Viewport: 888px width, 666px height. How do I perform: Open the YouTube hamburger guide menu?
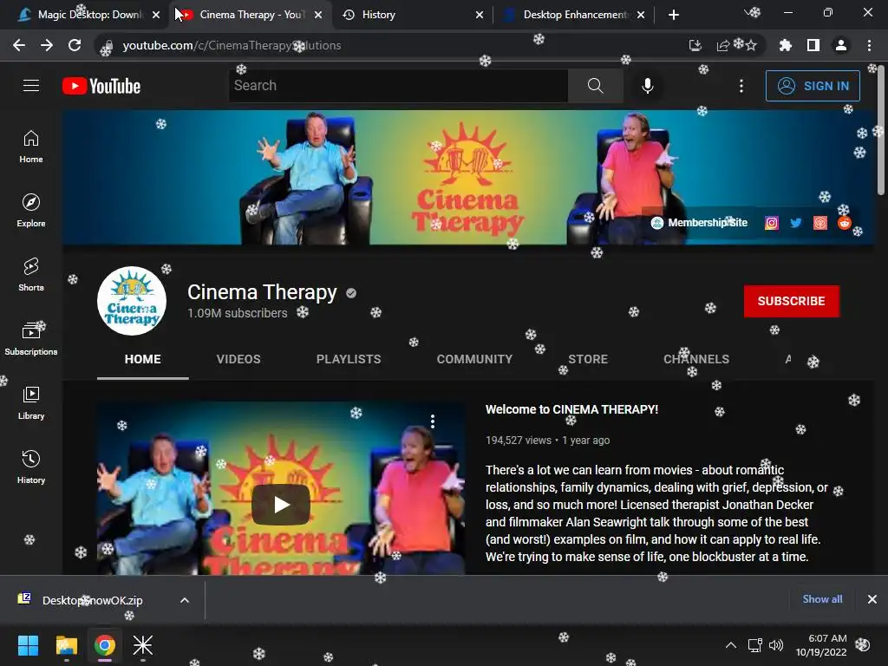[31, 86]
